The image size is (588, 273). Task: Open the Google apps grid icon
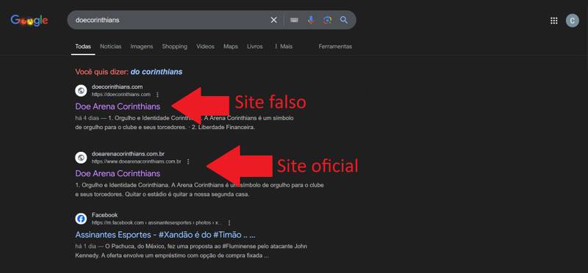point(554,21)
